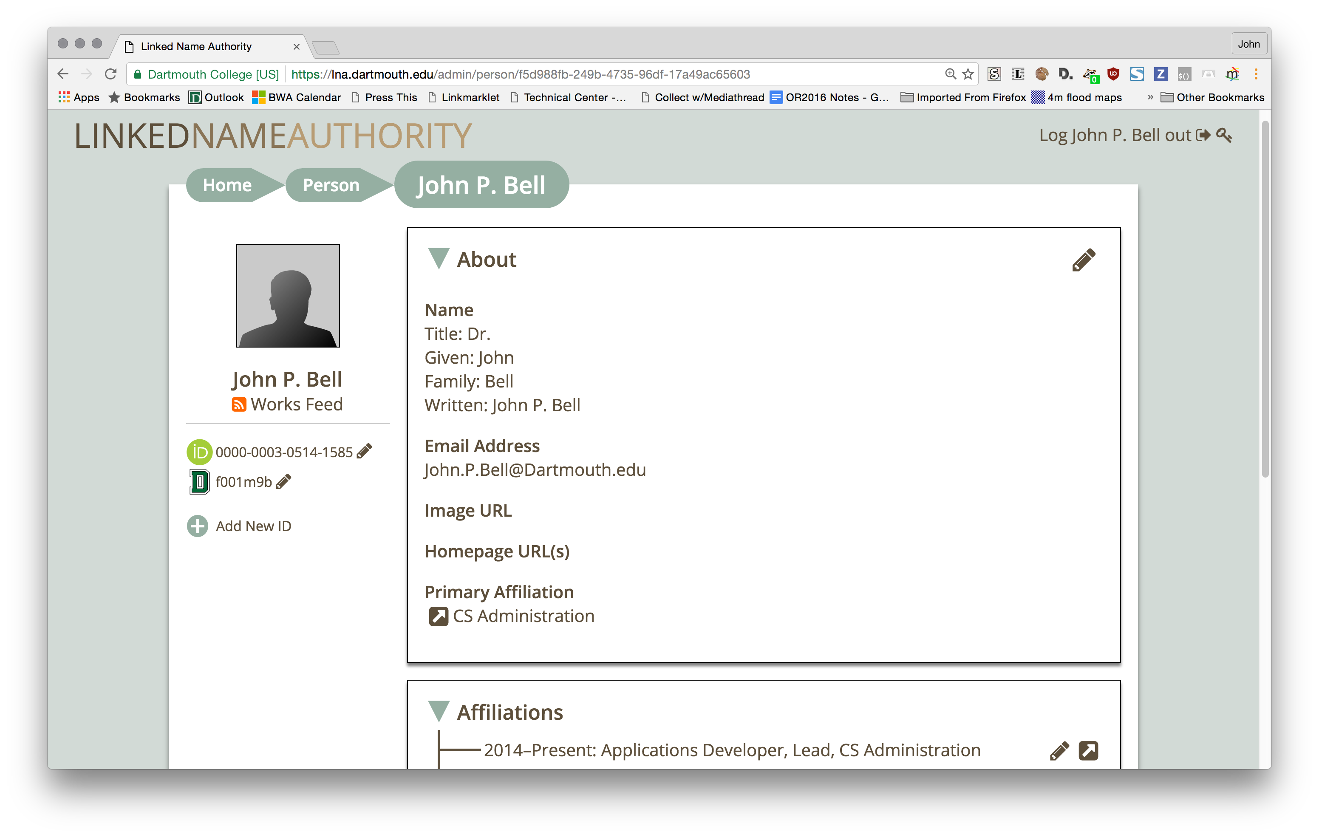Show more bookmarks via the chevron
This screenshot has width=1319, height=837.
point(1150,97)
